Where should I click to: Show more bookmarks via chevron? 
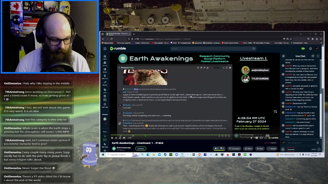point(321,43)
